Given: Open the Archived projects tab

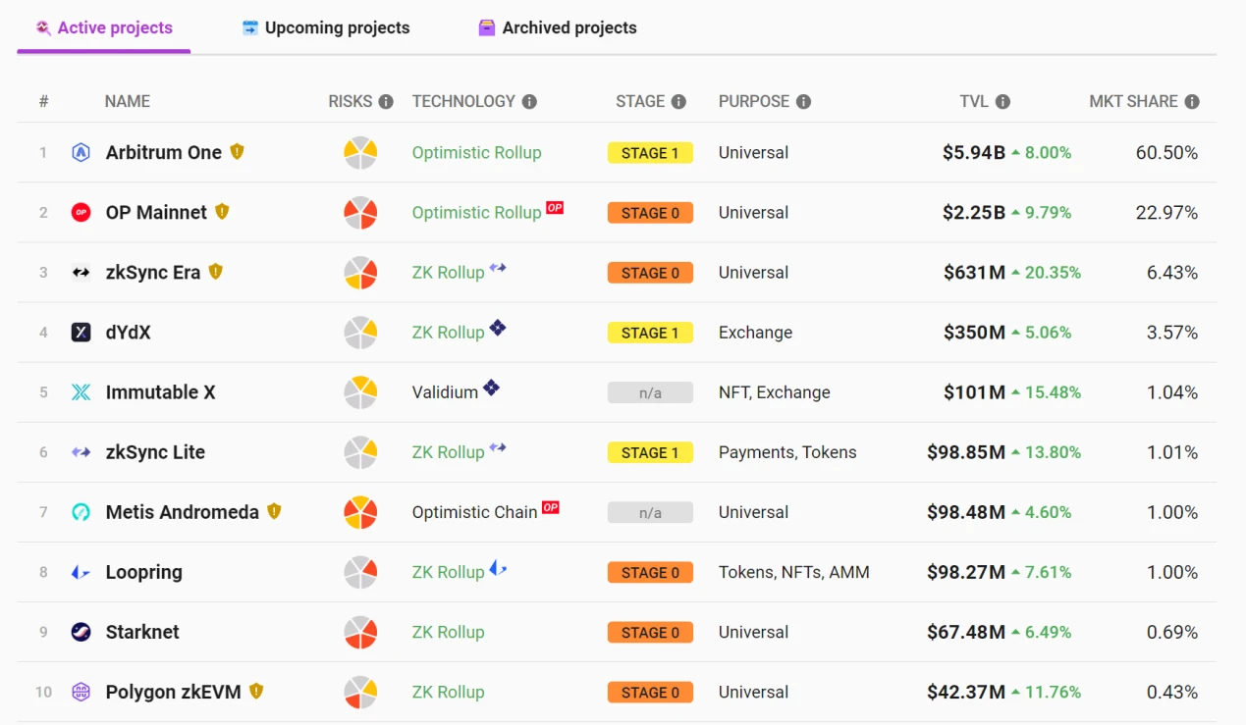Looking at the screenshot, I should pyautogui.click(x=558, y=28).
